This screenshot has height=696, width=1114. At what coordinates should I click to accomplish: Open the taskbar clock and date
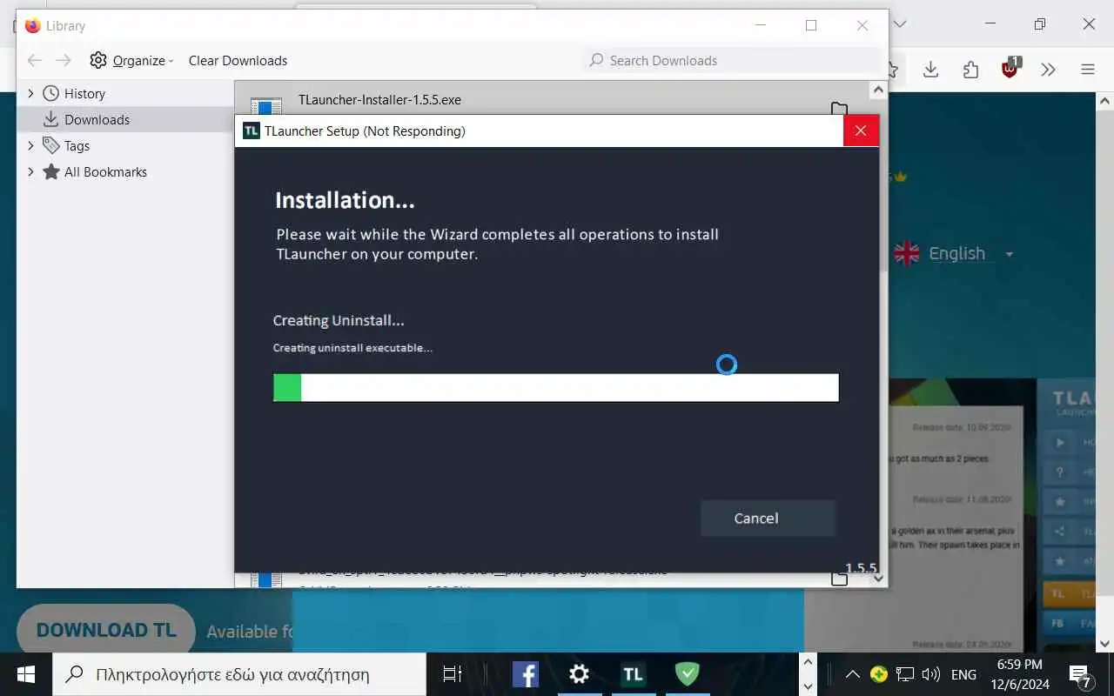coord(1020,674)
